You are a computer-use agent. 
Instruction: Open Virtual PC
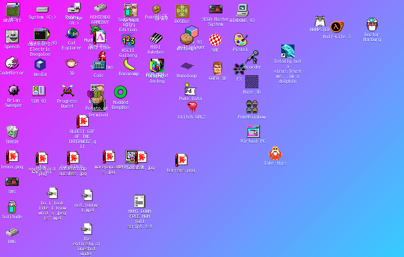click(x=253, y=131)
